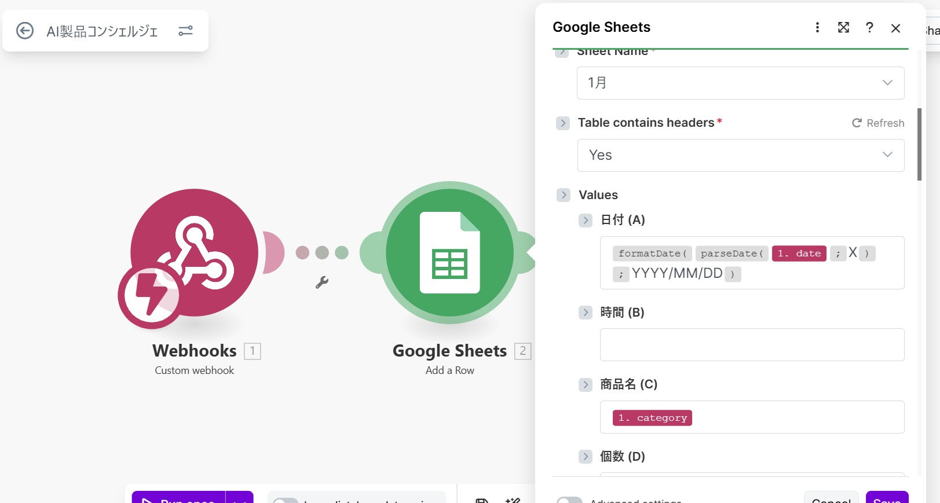
Task: Open the panel's three-dot options menu
Action: coord(817,27)
